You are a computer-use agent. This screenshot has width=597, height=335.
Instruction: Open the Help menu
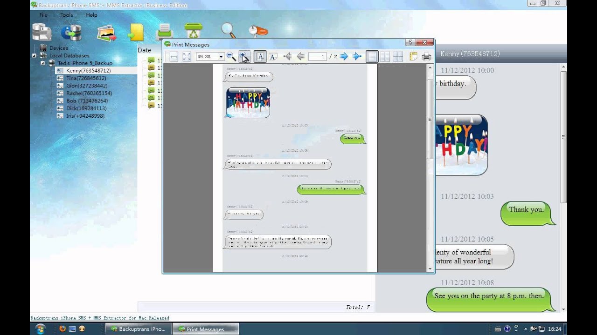pyautogui.click(x=91, y=15)
